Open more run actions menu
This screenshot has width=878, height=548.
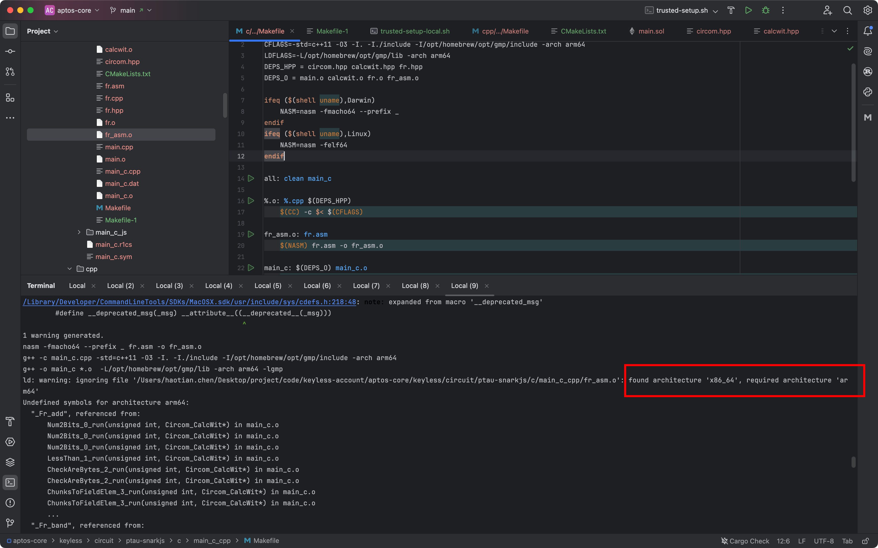pyautogui.click(x=783, y=10)
